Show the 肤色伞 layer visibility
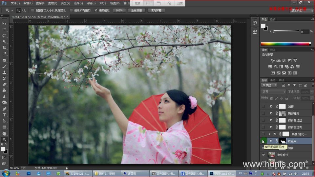 click(x=263, y=141)
